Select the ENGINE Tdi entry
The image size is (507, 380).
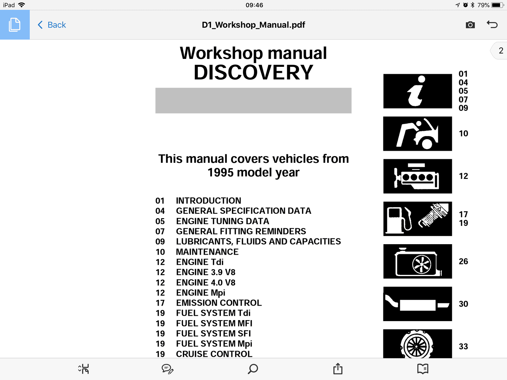(200, 262)
